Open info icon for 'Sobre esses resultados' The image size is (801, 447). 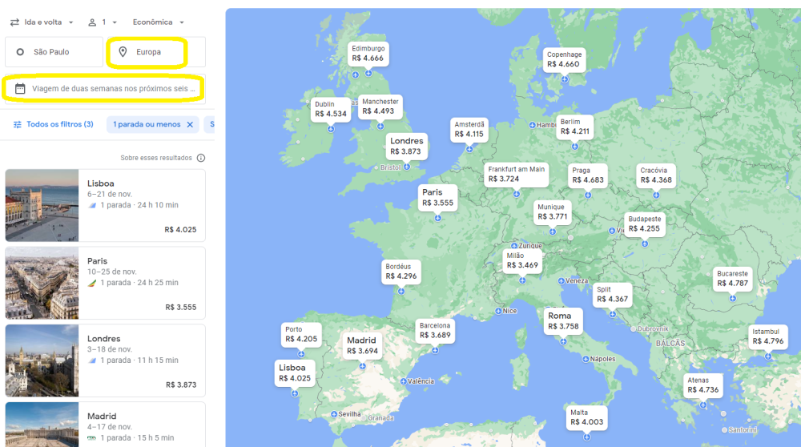(201, 158)
